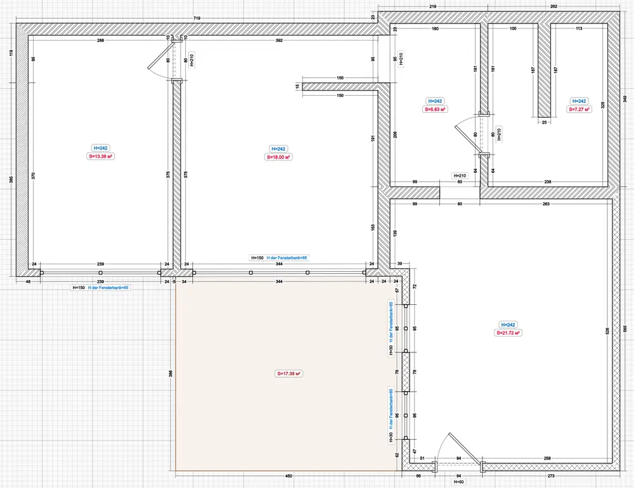Select the 344 window dimension inside middle room

click(278, 264)
